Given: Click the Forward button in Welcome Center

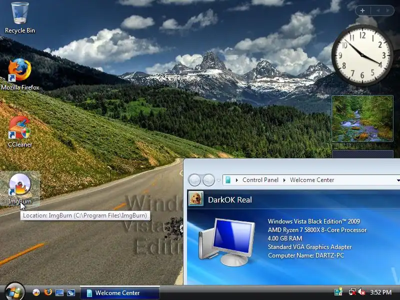Looking at the screenshot, I should (x=208, y=180).
